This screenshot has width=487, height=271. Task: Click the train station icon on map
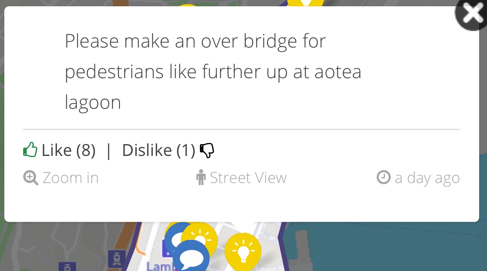[117, 258]
